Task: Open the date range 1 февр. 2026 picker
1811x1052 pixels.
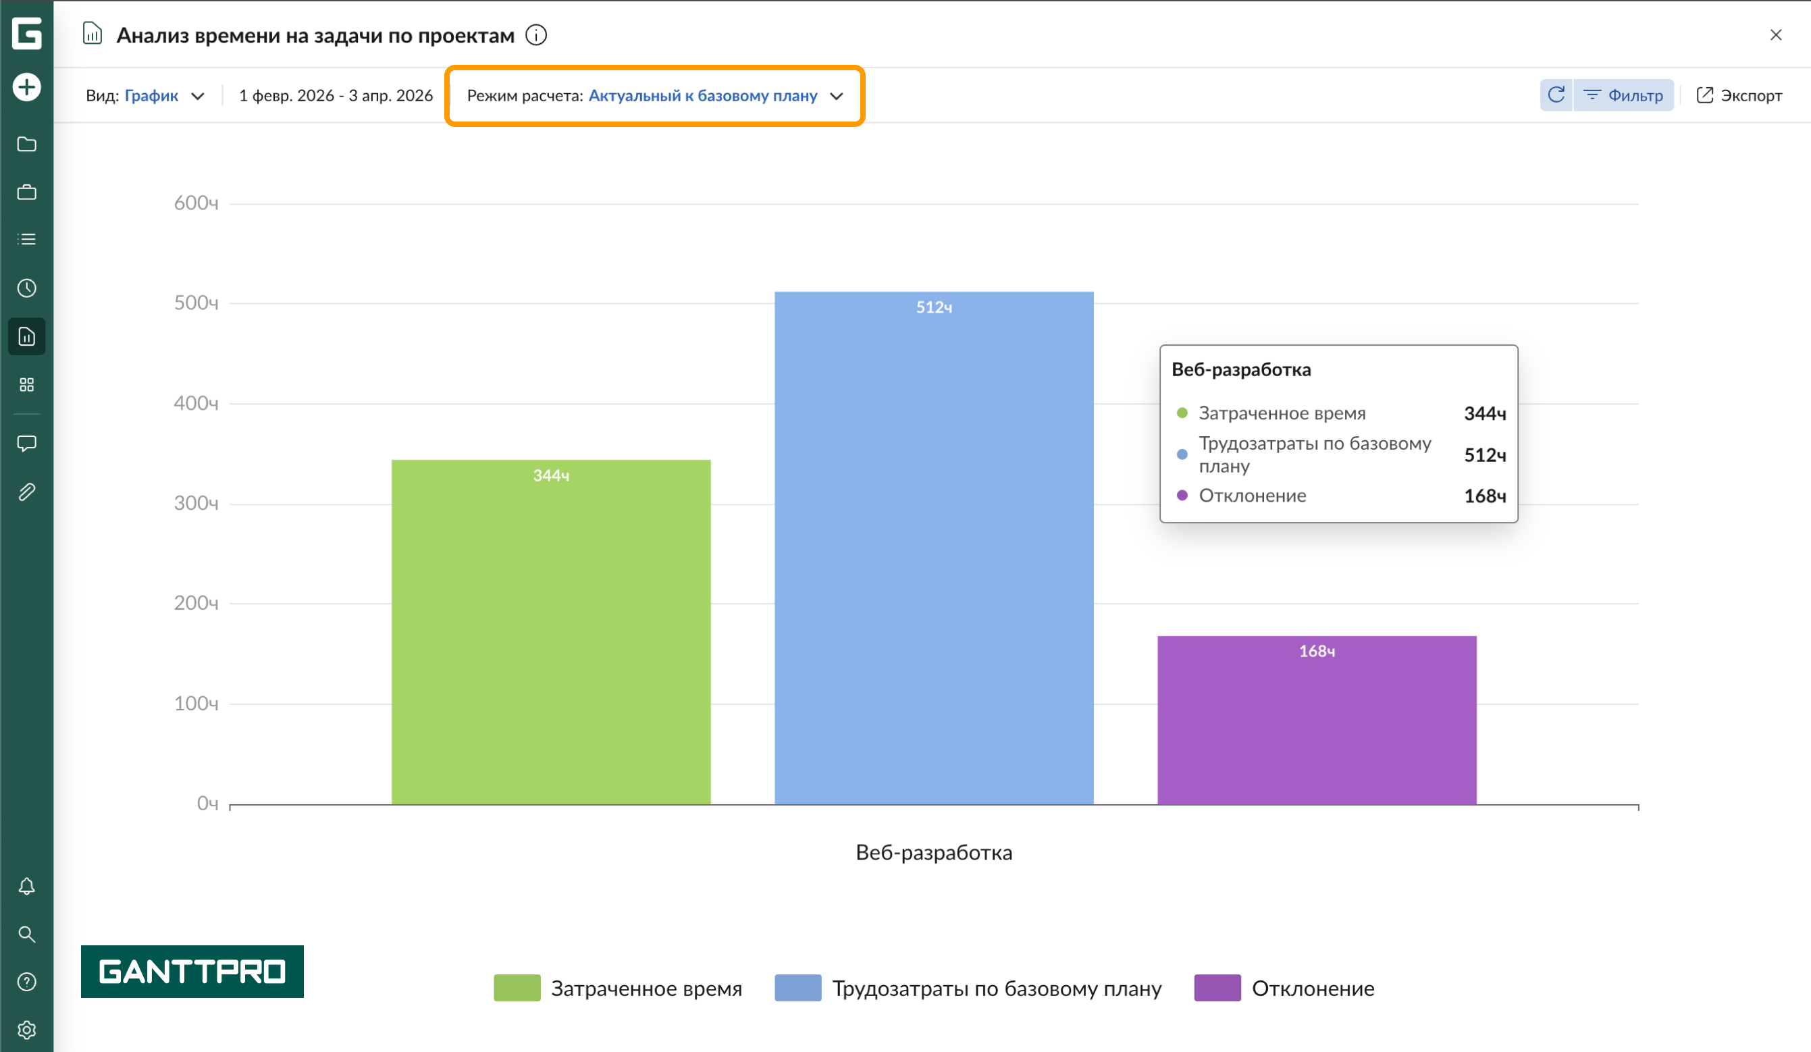Action: pyautogui.click(x=336, y=96)
